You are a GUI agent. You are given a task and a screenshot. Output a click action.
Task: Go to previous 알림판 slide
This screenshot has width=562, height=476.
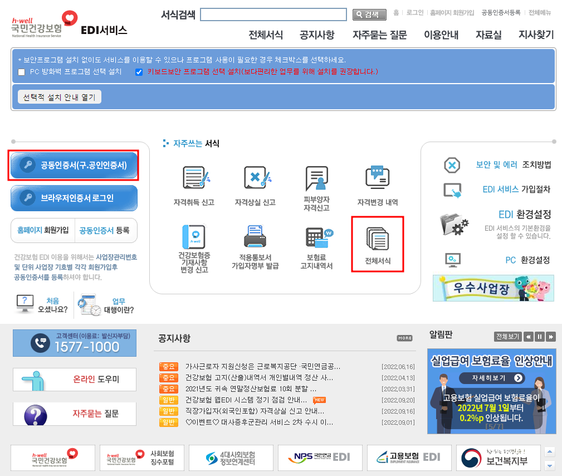[529, 337]
